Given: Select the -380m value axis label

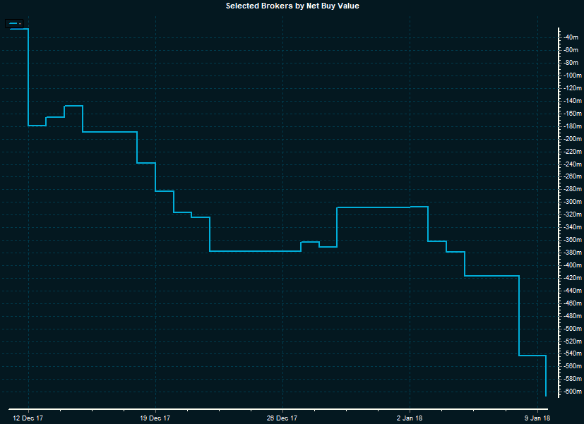Looking at the screenshot, I should point(573,253).
